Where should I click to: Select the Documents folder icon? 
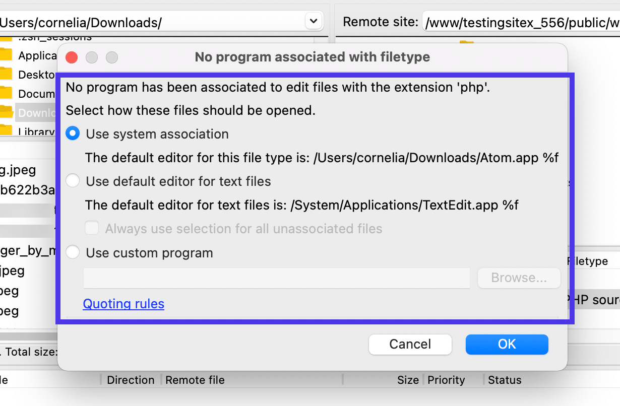pyautogui.click(x=5, y=93)
